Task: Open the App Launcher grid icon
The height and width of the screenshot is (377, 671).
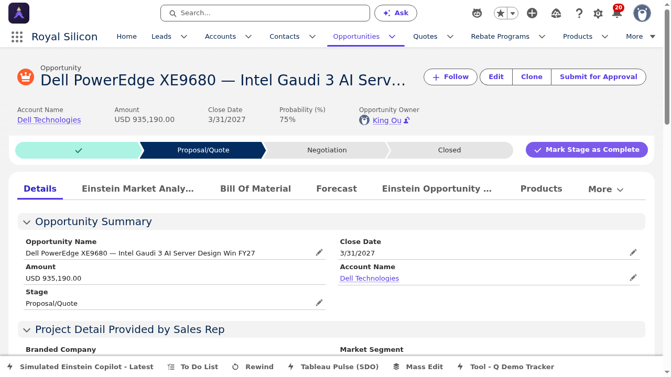Action: tap(17, 37)
